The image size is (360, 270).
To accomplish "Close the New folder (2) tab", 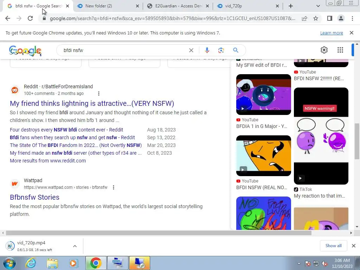I will (x=137, y=6).
